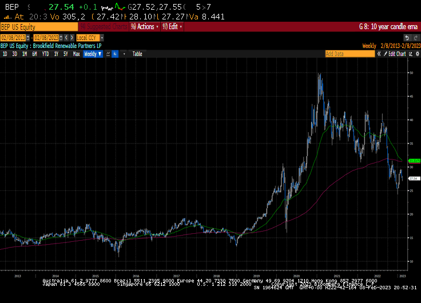Open the Actions dropdown menu

(145, 26)
